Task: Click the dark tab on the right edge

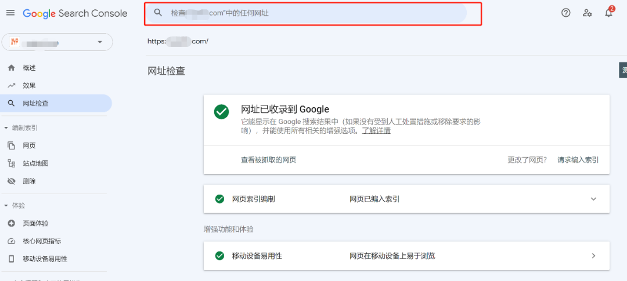Action: [623, 70]
